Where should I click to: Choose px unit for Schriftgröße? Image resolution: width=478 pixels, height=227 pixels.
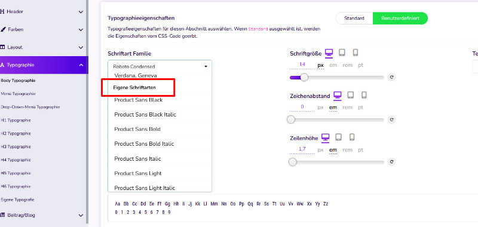click(x=320, y=65)
